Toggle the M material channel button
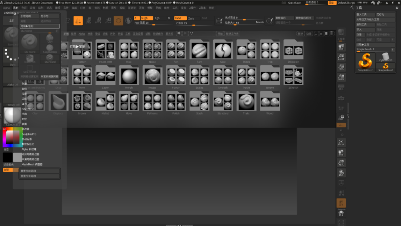 point(169,18)
